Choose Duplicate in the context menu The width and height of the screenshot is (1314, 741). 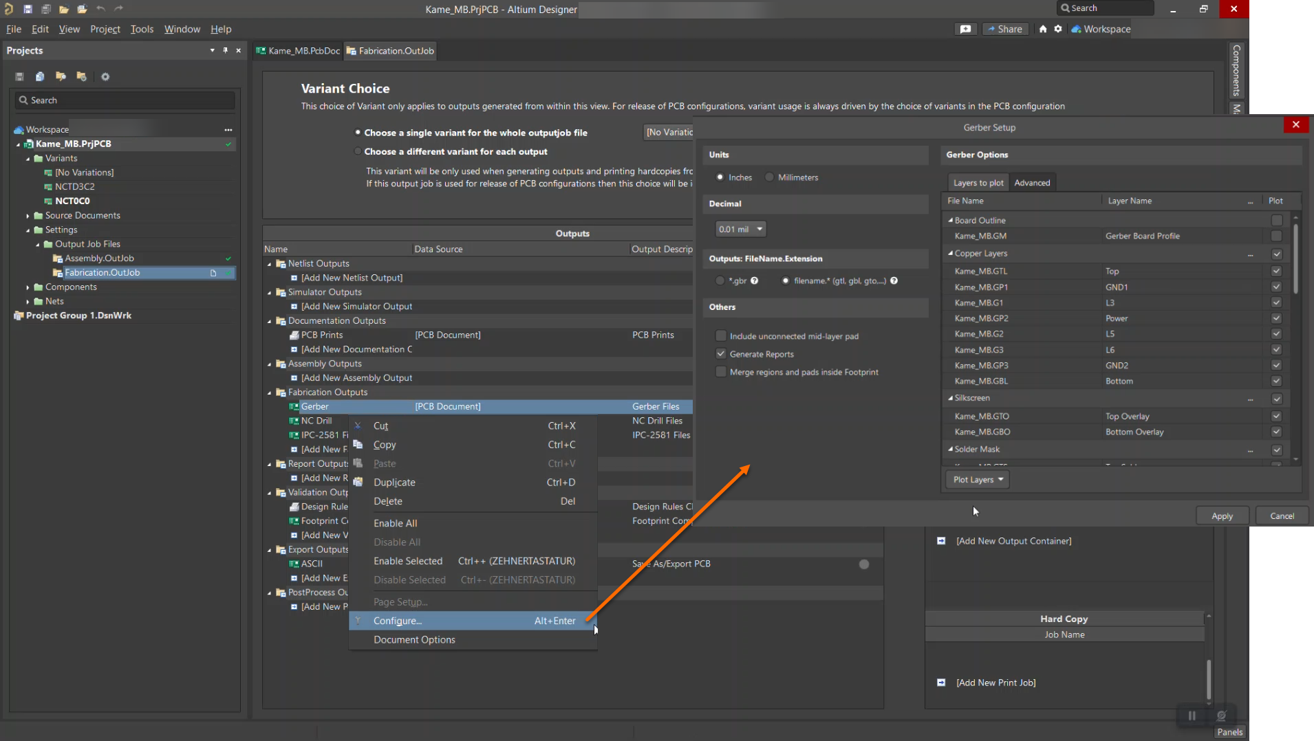(x=473, y=483)
